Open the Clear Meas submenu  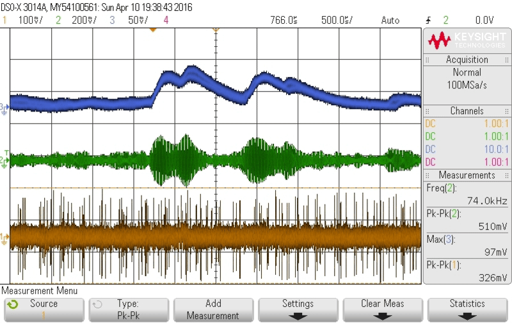382,309
